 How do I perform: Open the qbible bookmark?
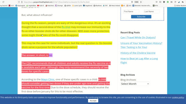coord(67,5)
